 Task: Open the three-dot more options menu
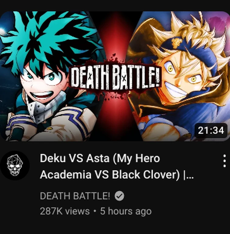pyautogui.click(x=224, y=161)
